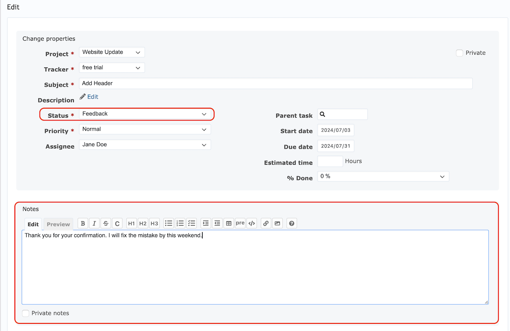This screenshot has height=331, width=510.
Task: Apply strikethrough formatting to notes text
Action: [x=105, y=223]
